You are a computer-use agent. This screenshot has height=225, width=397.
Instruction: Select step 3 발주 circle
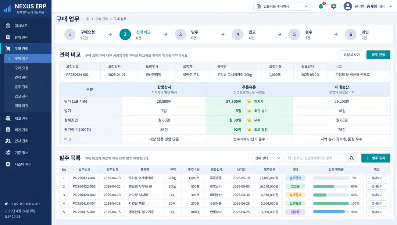pos(180,35)
